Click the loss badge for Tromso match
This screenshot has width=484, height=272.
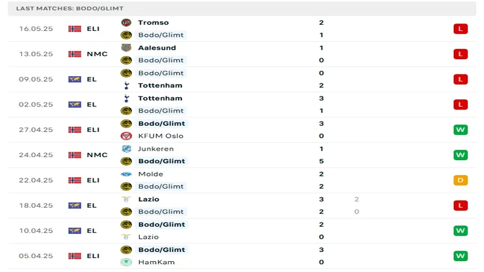pos(460,28)
